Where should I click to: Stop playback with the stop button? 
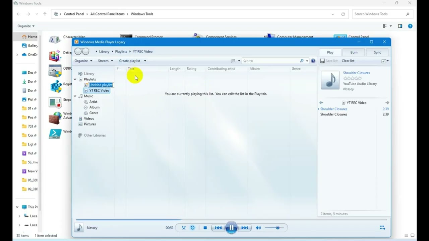tap(205, 228)
